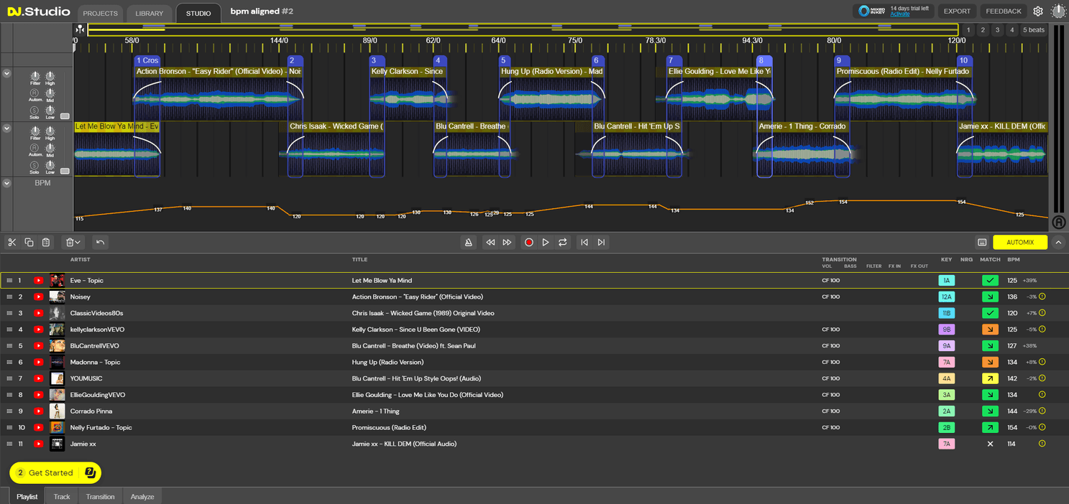The height and width of the screenshot is (504, 1069).
Task: Click transition marker 5 on the timeline
Action: click(503, 60)
